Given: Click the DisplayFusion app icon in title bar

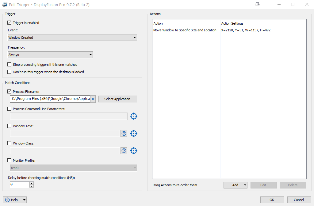Looking at the screenshot, I should 5,5.
